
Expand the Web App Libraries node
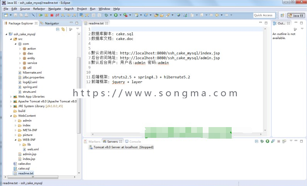pyautogui.click(x=11, y=97)
